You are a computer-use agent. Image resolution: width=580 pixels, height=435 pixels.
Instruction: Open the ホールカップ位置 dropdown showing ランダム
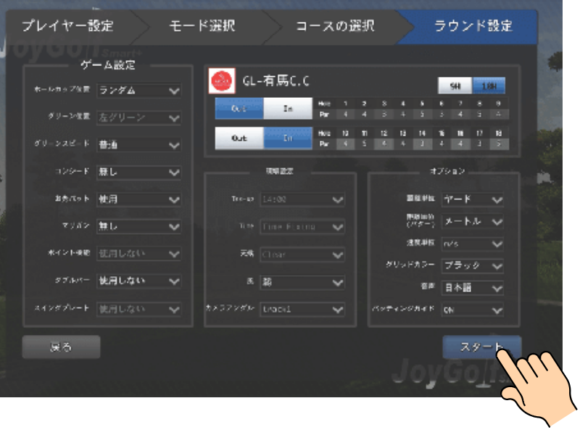click(x=138, y=90)
